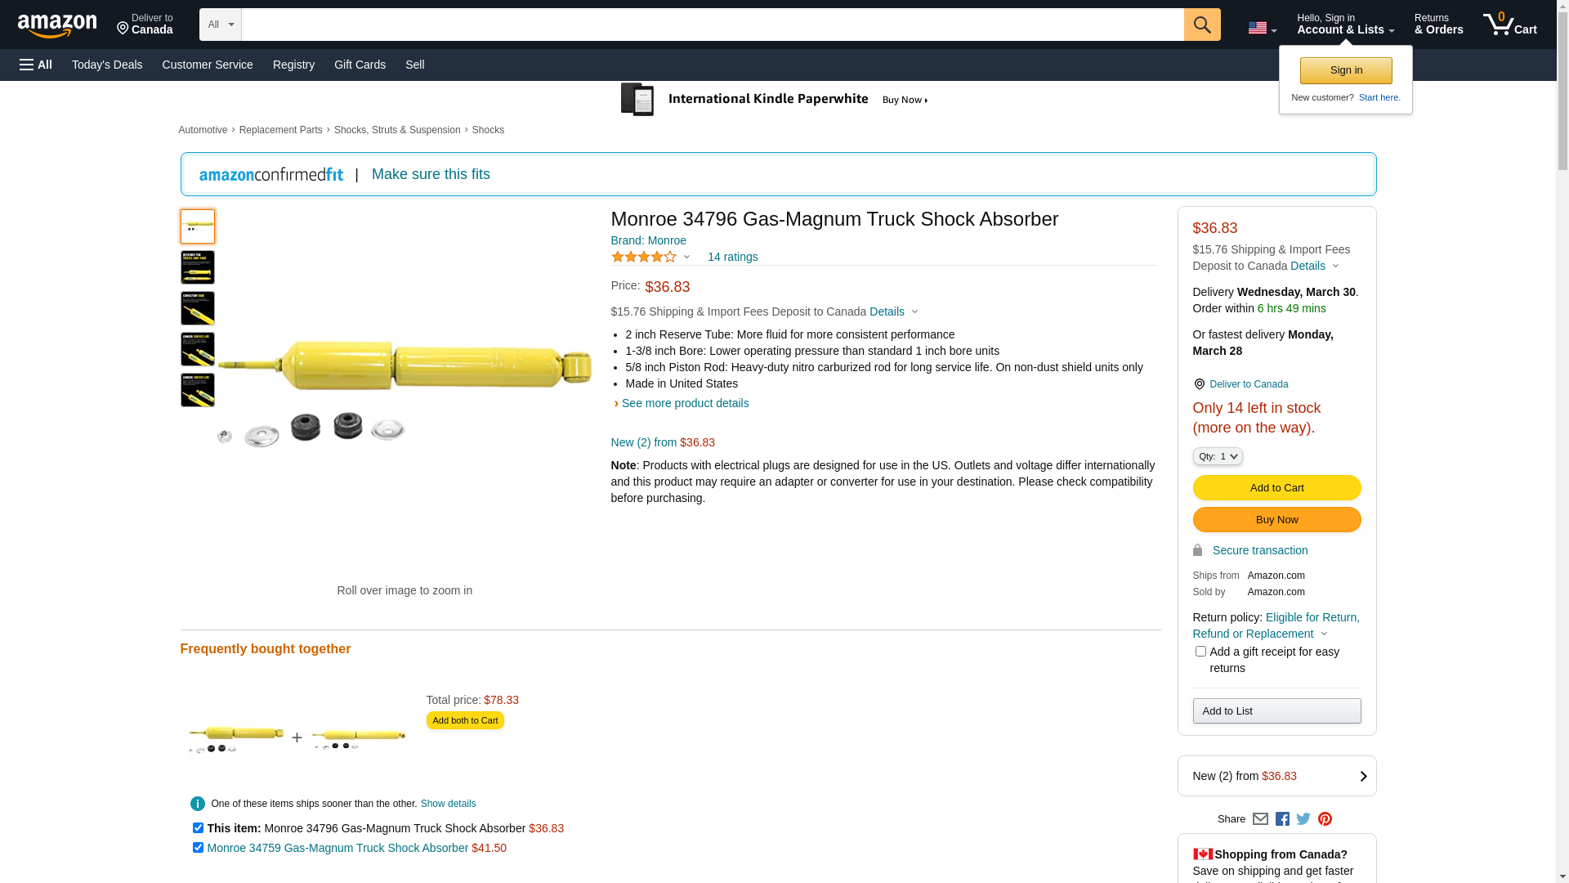Expand the search category All dropdown

221,25
